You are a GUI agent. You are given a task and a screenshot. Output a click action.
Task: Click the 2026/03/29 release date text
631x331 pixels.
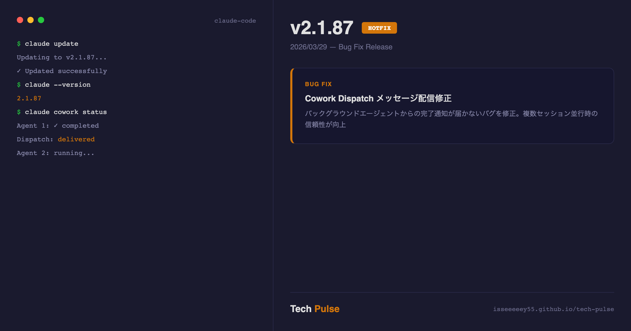point(308,47)
